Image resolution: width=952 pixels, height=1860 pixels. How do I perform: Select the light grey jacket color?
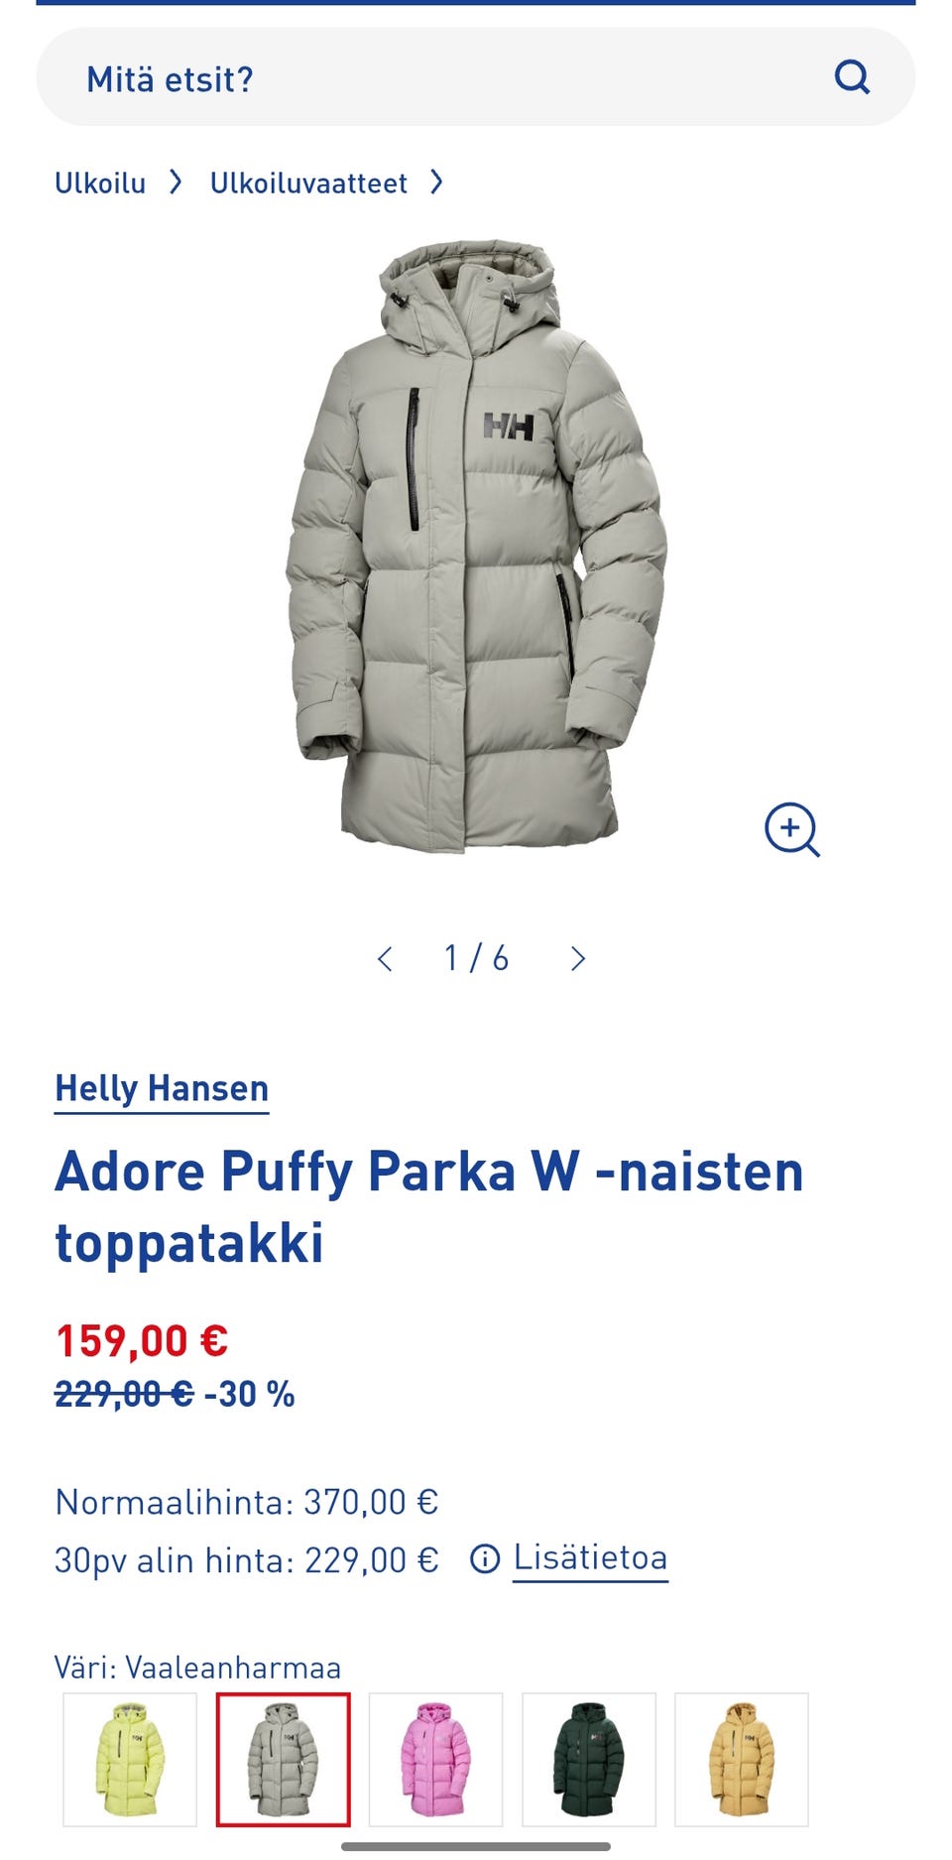tap(284, 1760)
